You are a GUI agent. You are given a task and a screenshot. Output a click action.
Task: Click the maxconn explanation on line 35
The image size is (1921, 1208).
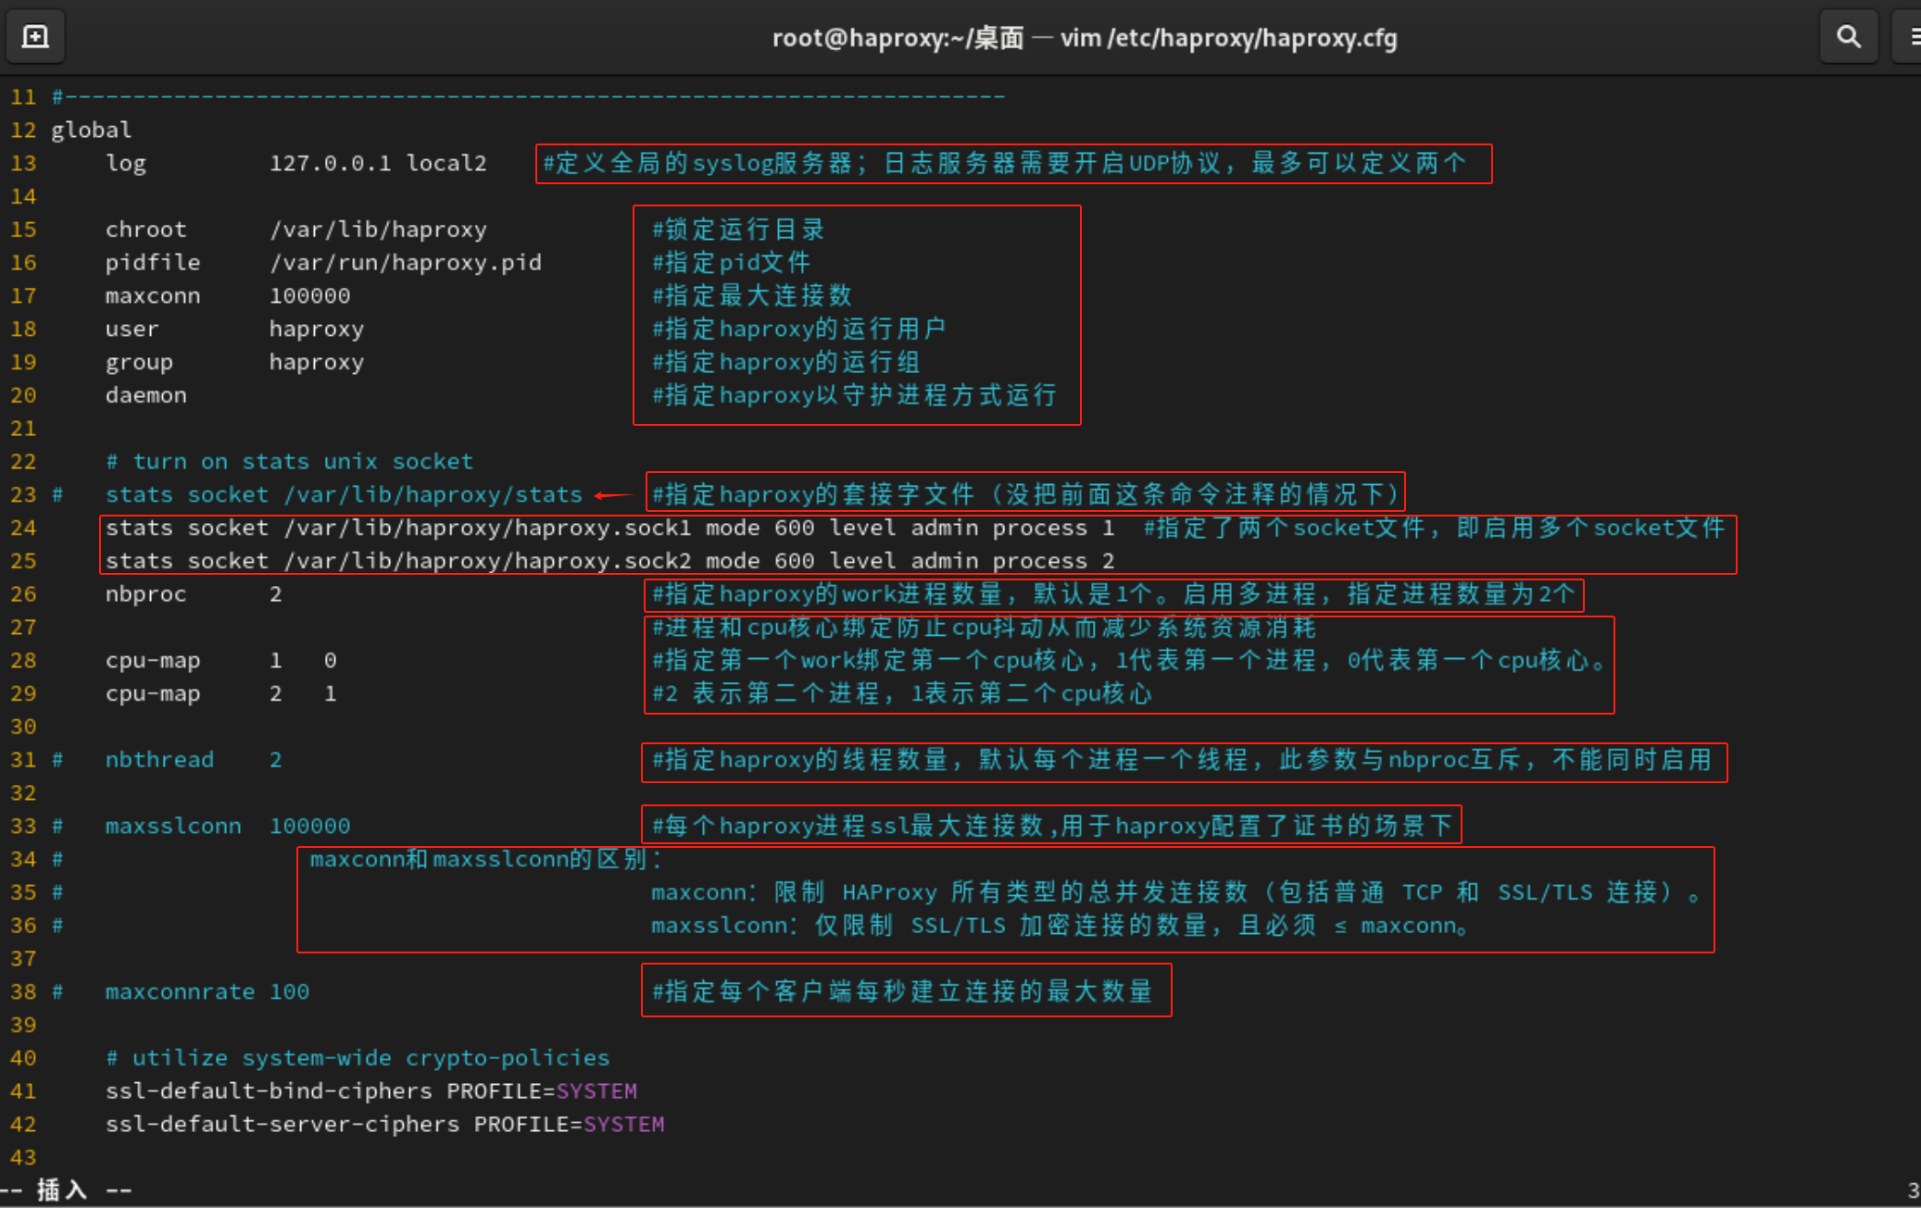coord(1176,892)
